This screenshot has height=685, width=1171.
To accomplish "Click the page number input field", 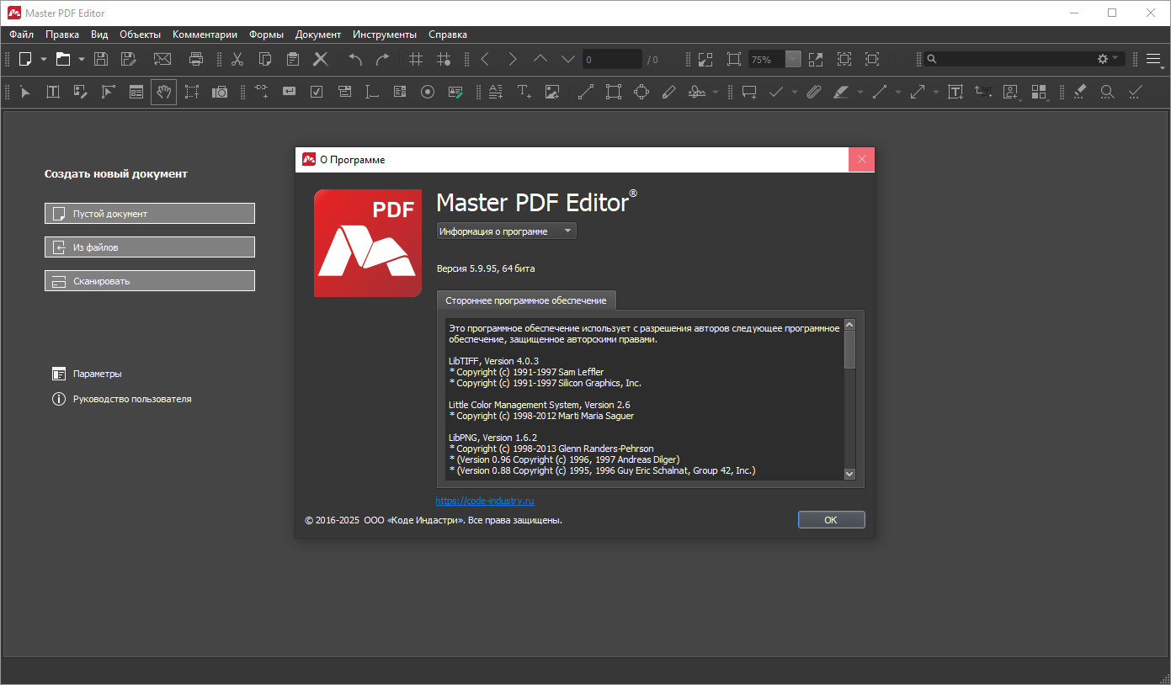I will [612, 60].
